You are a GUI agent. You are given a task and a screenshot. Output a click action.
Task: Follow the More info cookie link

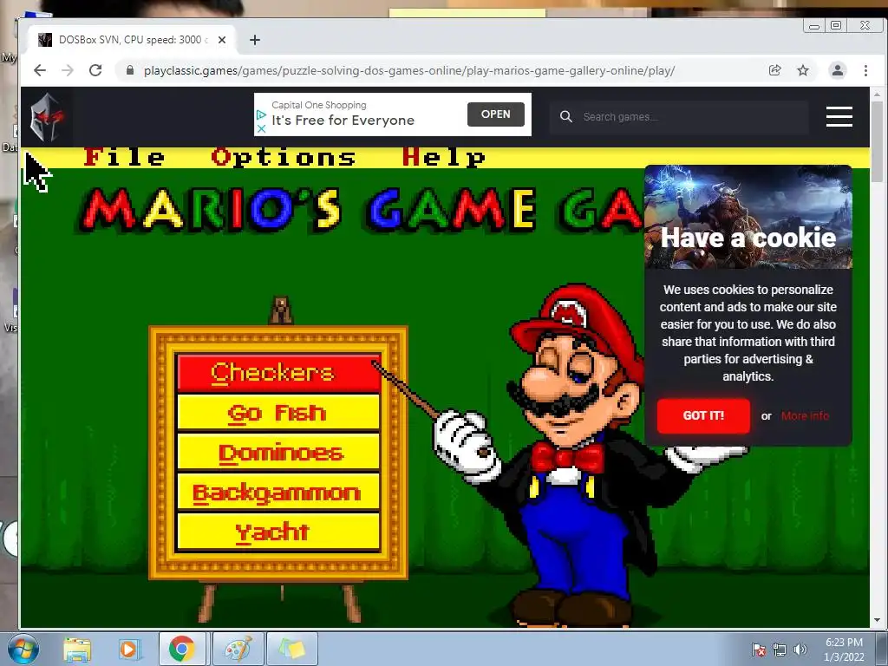click(x=805, y=415)
